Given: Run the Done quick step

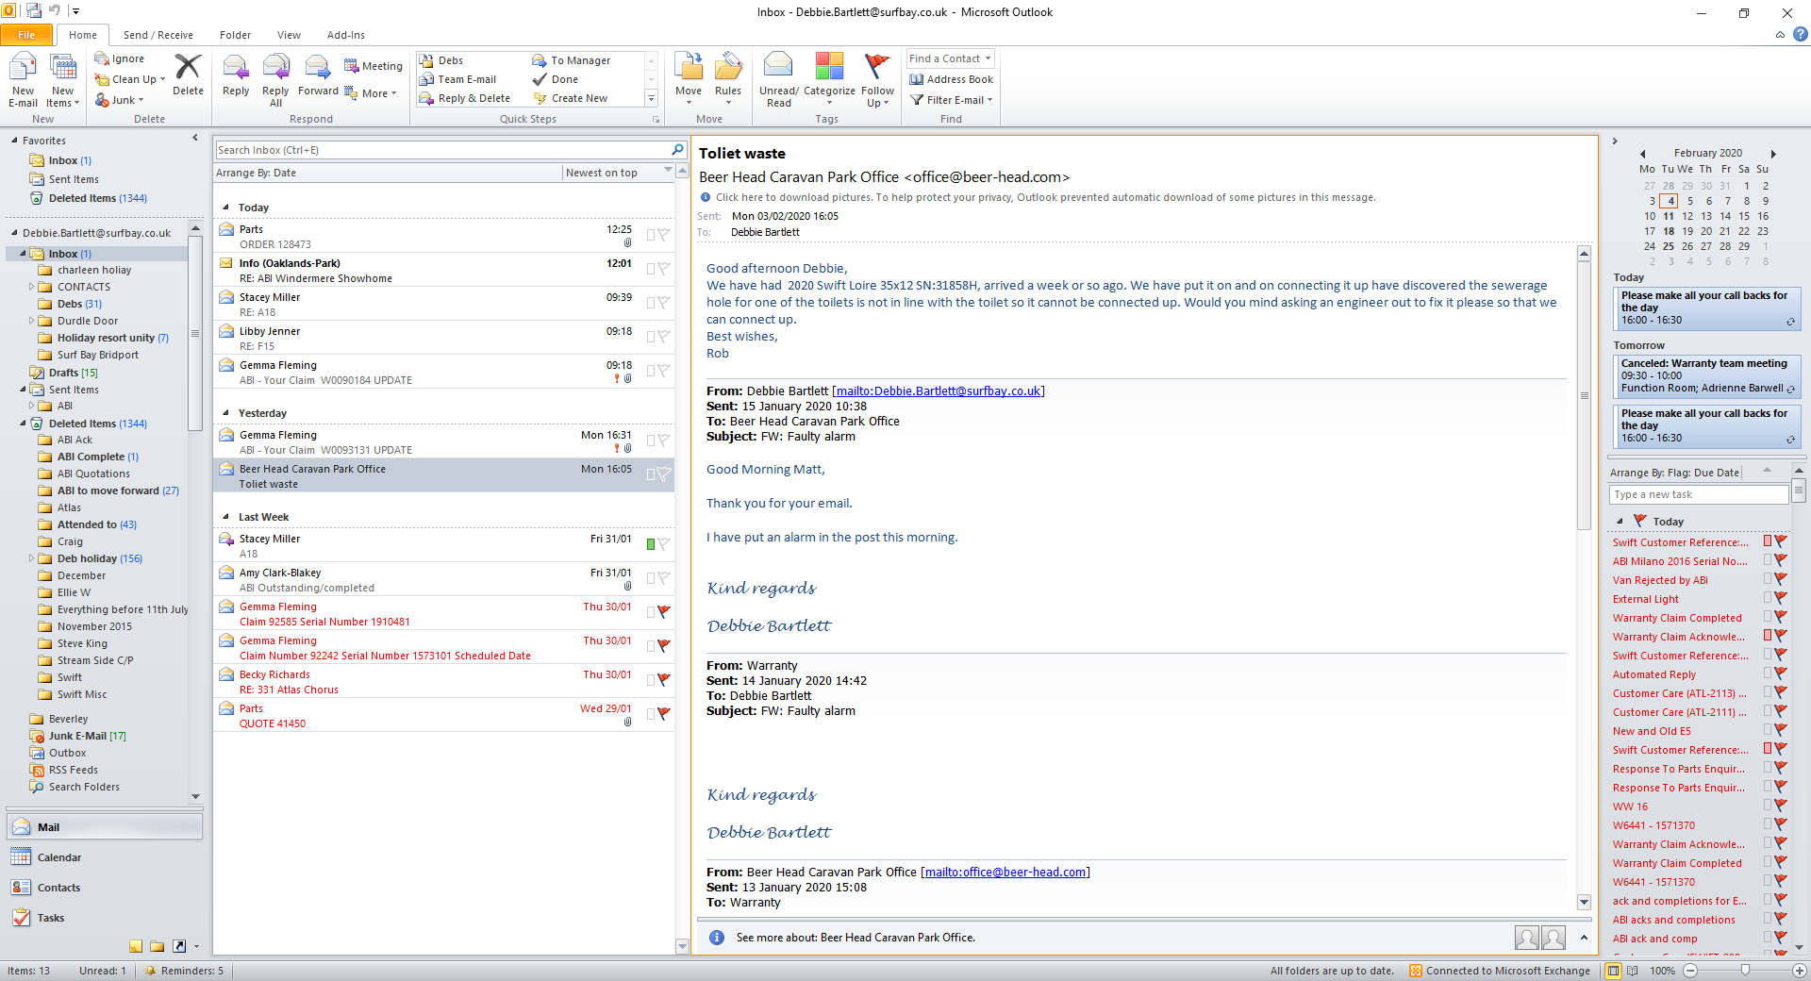Looking at the screenshot, I should point(556,79).
